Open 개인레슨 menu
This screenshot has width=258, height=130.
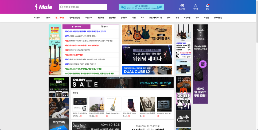(100, 18)
